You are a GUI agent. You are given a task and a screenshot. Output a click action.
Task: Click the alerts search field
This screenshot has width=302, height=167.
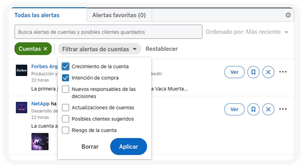pyautogui.click(x=108, y=32)
